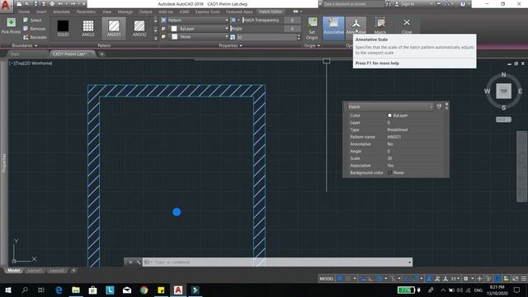528x297 pixels.
Task: Close the command line with X
Action: (130, 262)
